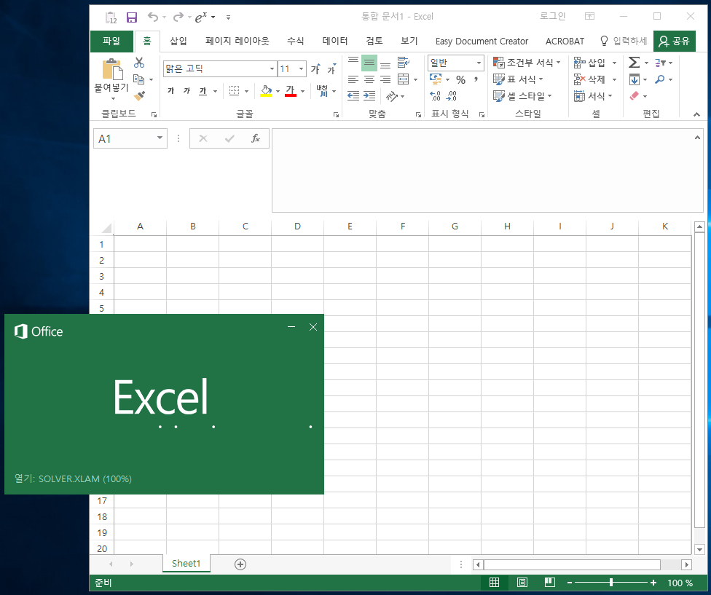
Task: Click the cell Format button
Action: click(x=593, y=96)
